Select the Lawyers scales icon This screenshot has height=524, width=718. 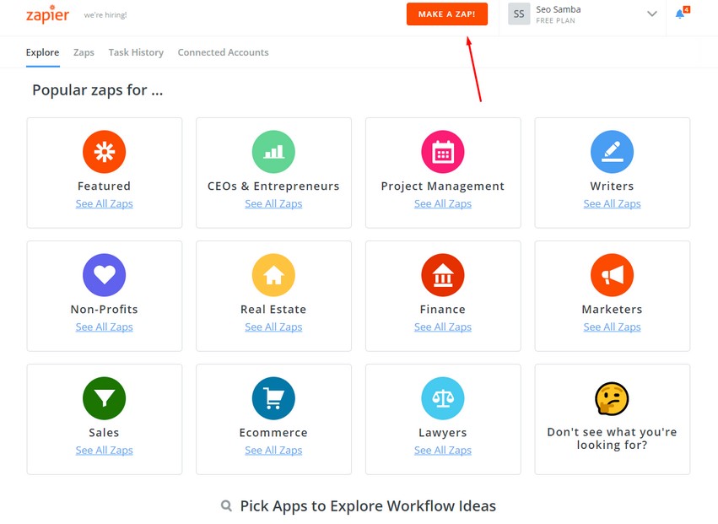(443, 398)
